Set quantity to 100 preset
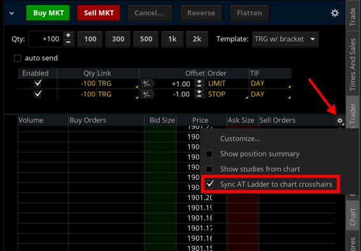Image resolution: width=361 pixels, height=251 pixels. (x=90, y=39)
